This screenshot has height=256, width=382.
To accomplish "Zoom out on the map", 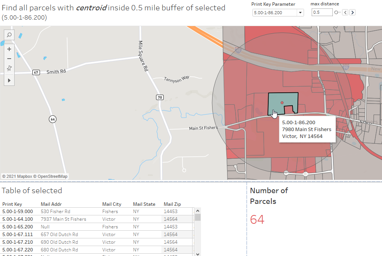I will (9, 59).
